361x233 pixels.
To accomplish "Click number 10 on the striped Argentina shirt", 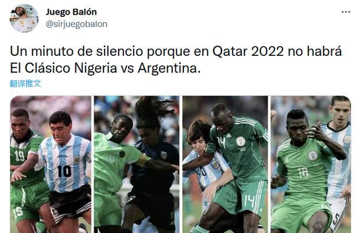I will 64,171.
